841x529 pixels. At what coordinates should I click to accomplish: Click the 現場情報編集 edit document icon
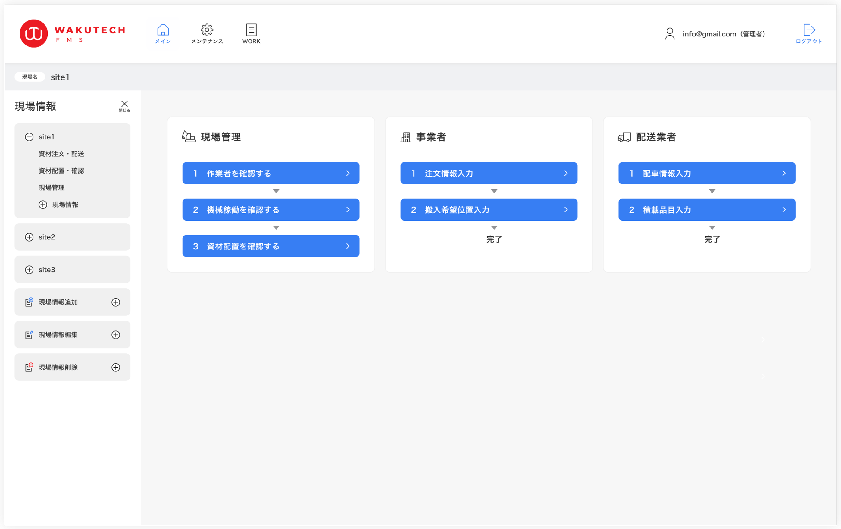(x=29, y=335)
